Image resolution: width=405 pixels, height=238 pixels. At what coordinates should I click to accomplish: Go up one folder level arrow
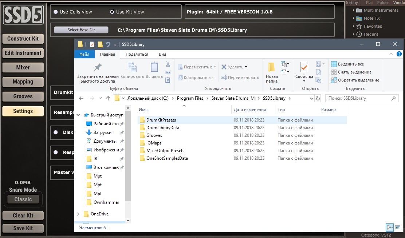point(108,98)
